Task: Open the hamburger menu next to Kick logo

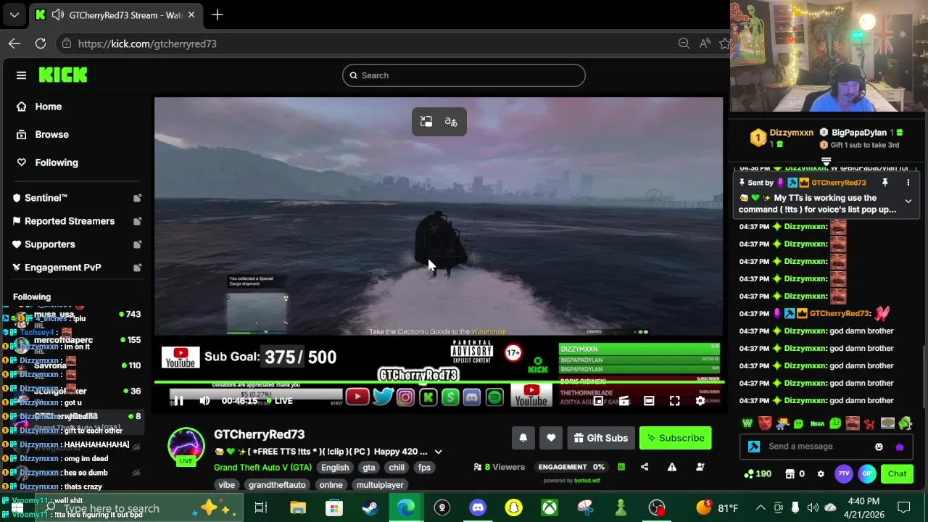Action: (21, 75)
